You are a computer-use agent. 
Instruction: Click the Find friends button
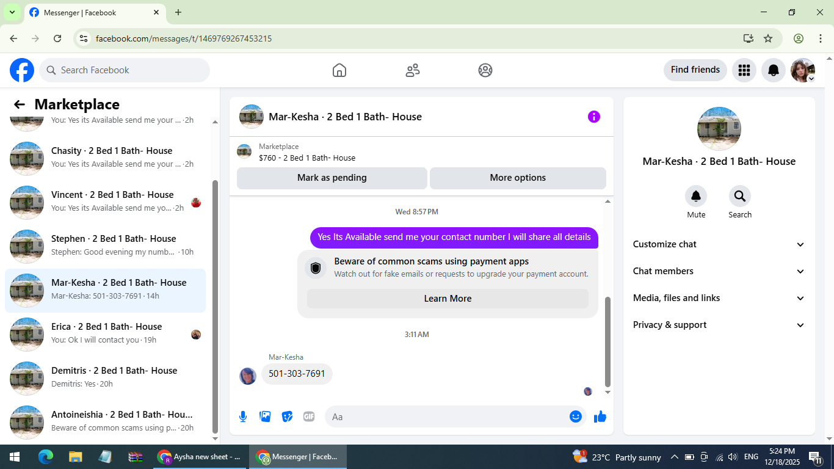pyautogui.click(x=695, y=70)
